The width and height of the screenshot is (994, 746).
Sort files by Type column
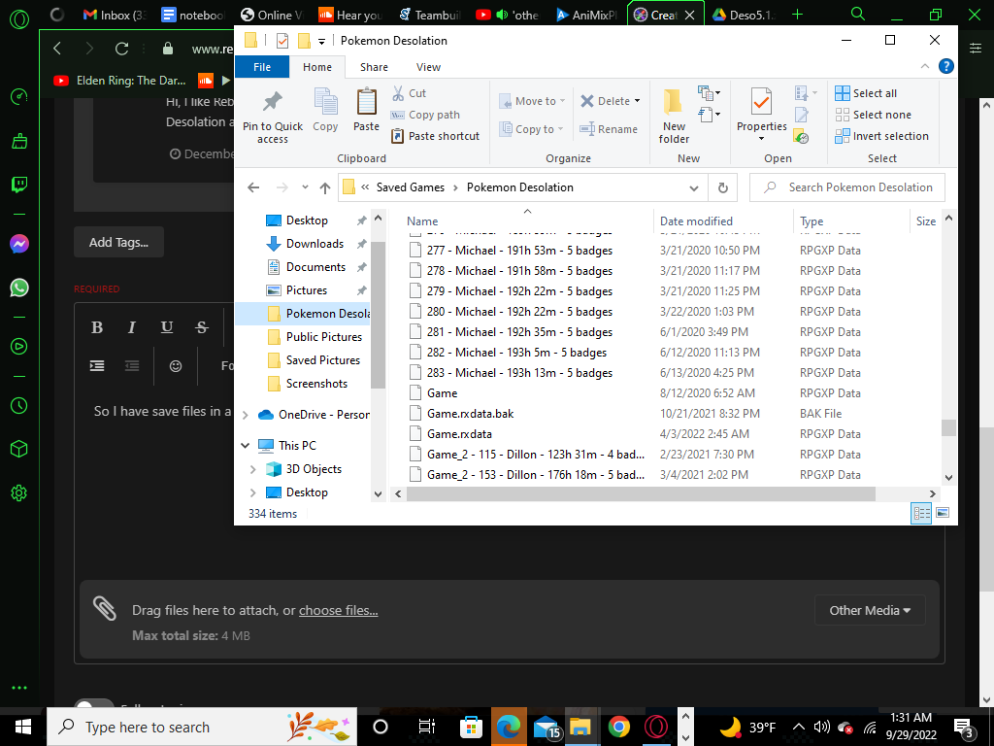(812, 220)
